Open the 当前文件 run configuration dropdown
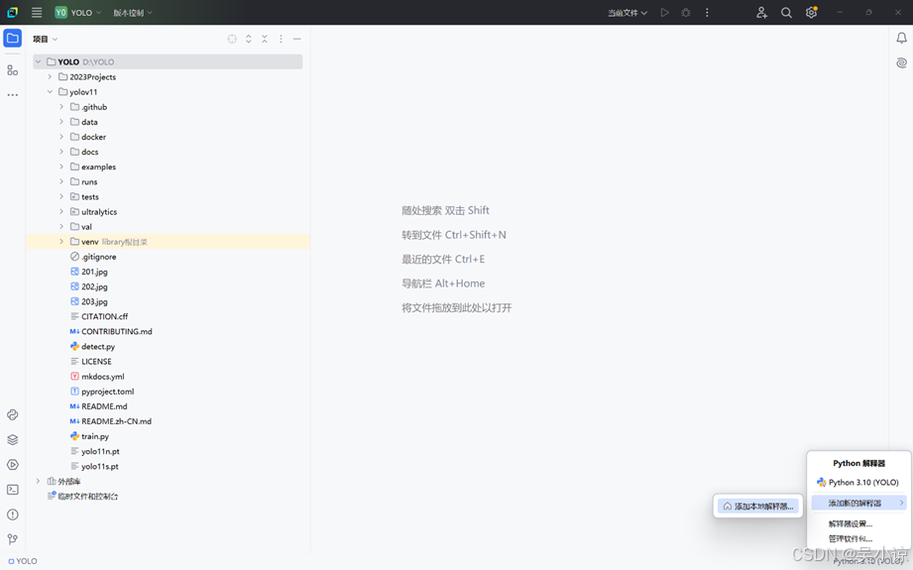The image size is (913, 570). [x=628, y=13]
